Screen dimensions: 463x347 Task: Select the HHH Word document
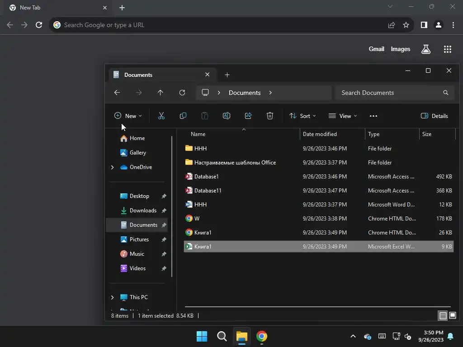click(x=319, y=205)
